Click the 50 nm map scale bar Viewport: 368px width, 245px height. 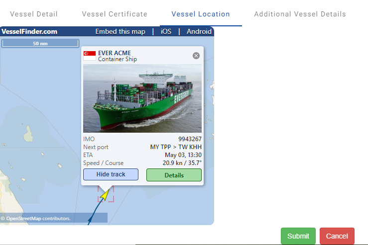point(40,43)
